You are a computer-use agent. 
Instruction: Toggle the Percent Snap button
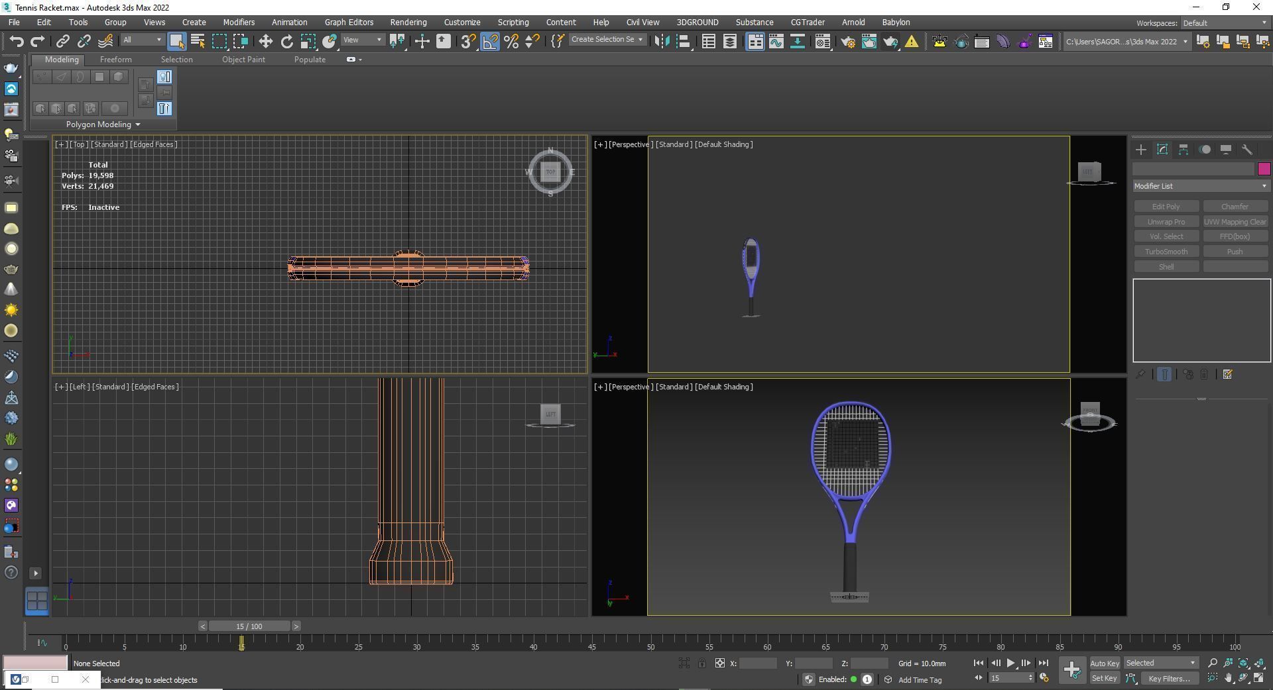click(x=511, y=41)
